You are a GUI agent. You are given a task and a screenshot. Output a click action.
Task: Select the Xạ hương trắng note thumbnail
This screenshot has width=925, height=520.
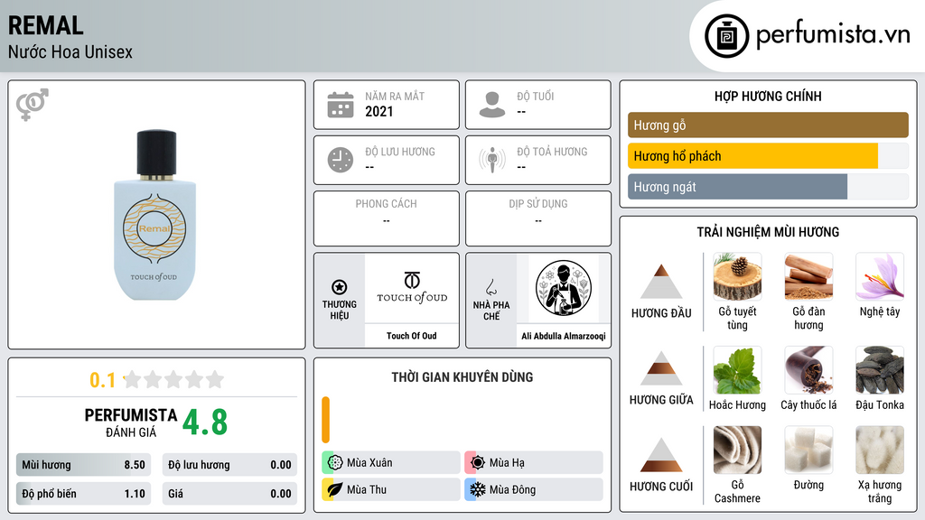(880, 450)
